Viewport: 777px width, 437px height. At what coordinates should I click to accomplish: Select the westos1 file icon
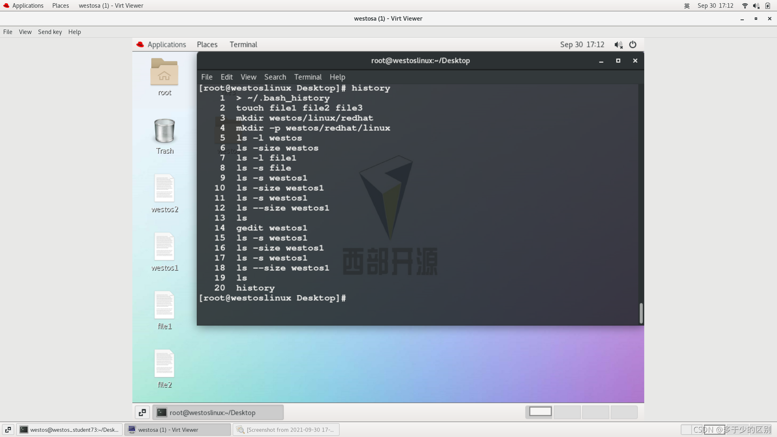point(164,247)
